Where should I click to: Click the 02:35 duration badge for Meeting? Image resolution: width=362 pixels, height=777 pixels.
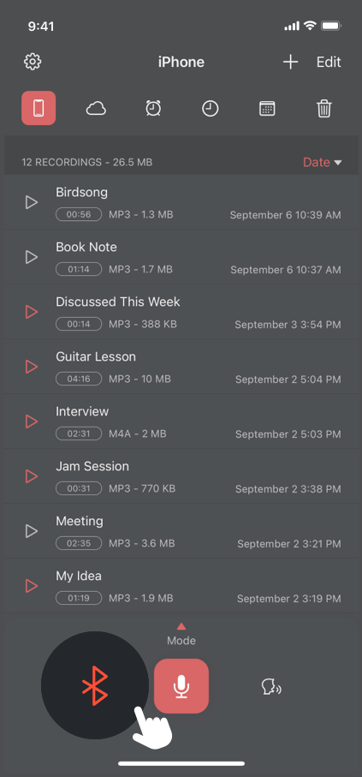[x=79, y=543]
